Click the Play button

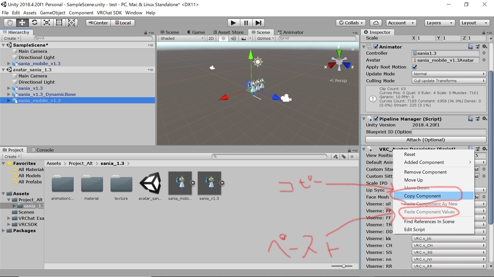233,23
